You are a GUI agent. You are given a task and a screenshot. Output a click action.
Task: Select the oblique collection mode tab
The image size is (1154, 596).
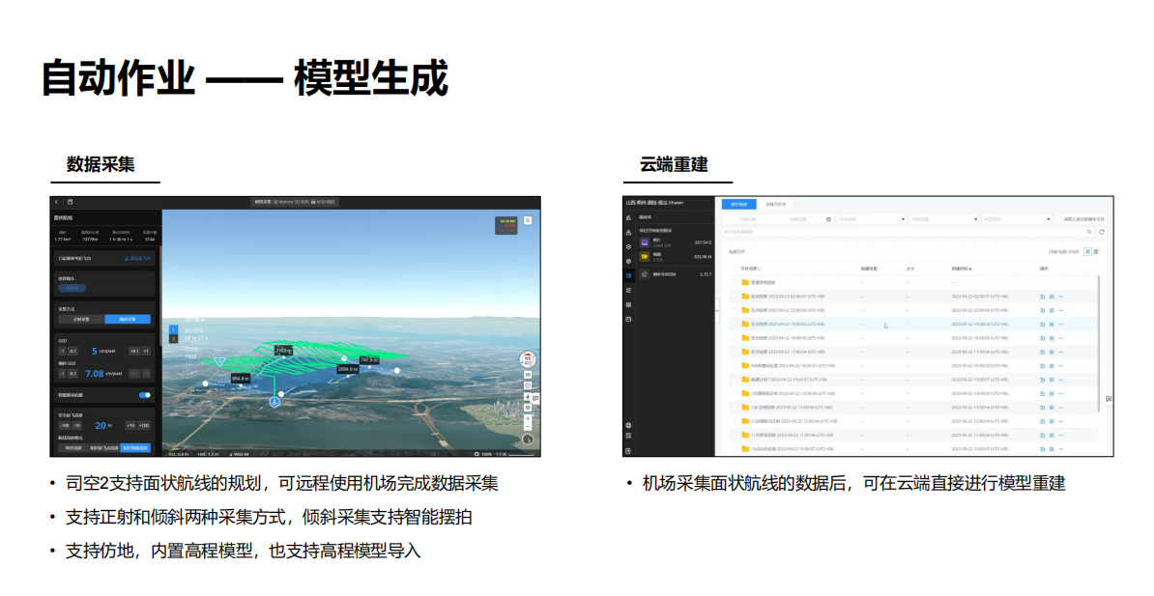click(x=128, y=319)
